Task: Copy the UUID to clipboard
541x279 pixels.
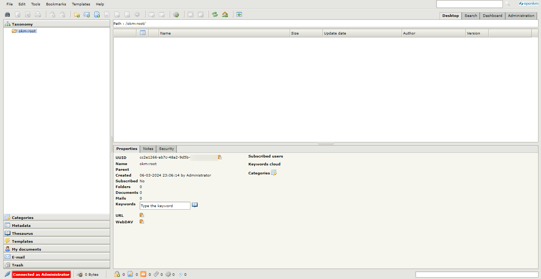Action: tap(220, 157)
